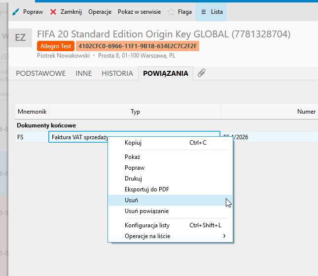Viewport: 318px width, 276px height.
Task: Click the EZ document type tile
Action: point(20,37)
